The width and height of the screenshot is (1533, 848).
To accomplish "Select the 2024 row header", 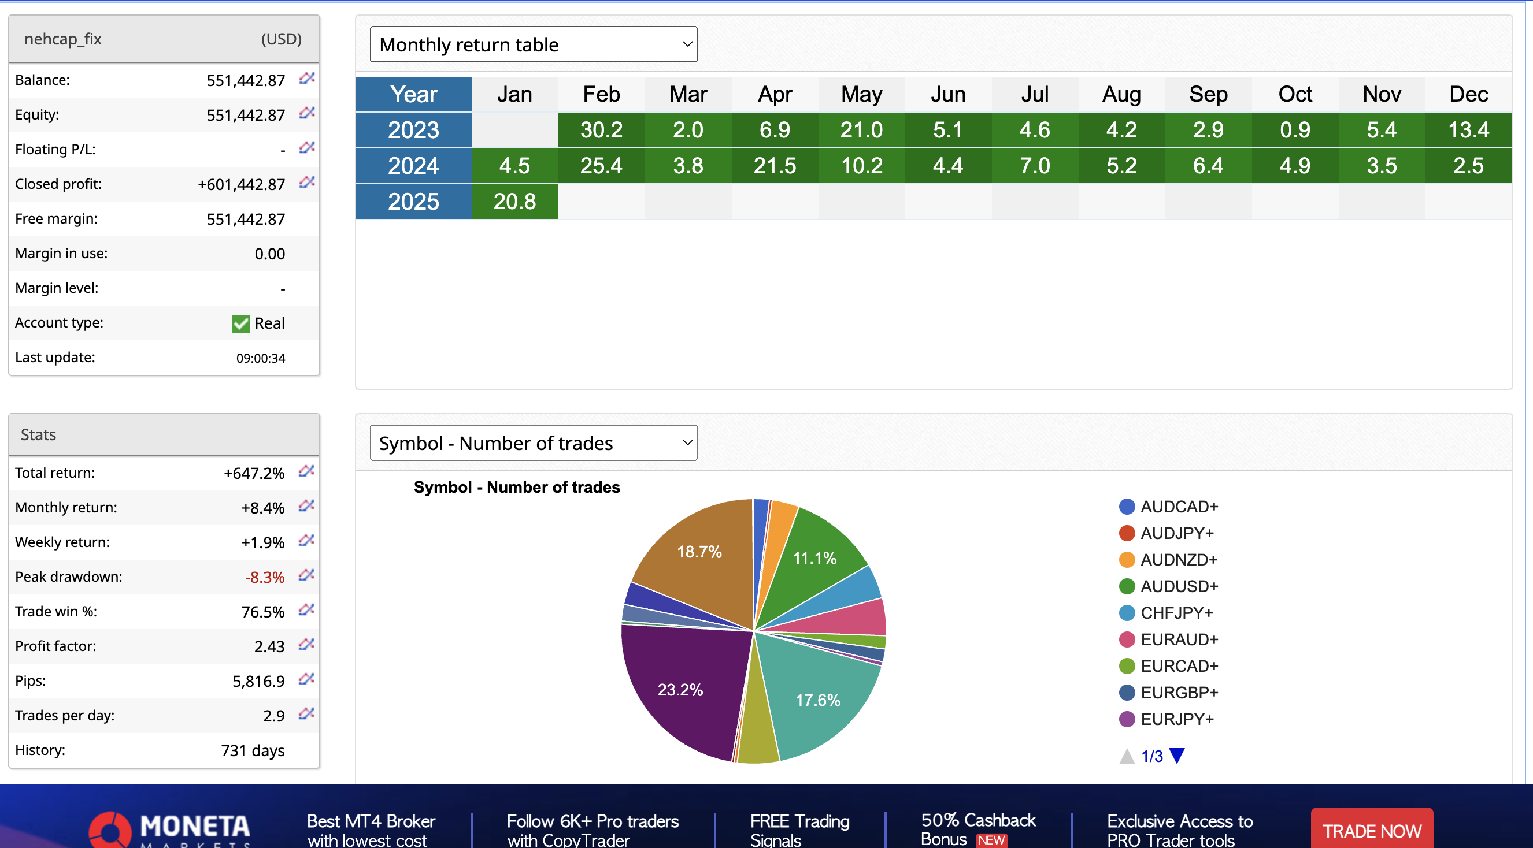I will click(414, 166).
